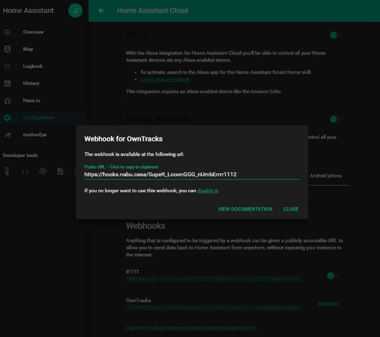Image resolution: width=380 pixels, height=337 pixels.
Task: Open the Services remote developer tool icon
Action: (7, 171)
